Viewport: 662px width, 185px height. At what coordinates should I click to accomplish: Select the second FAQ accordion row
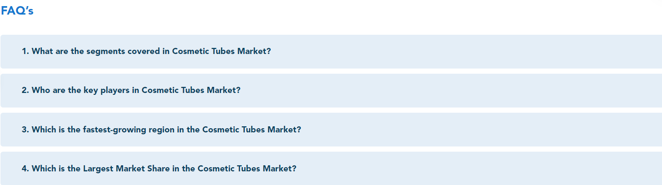(331, 90)
